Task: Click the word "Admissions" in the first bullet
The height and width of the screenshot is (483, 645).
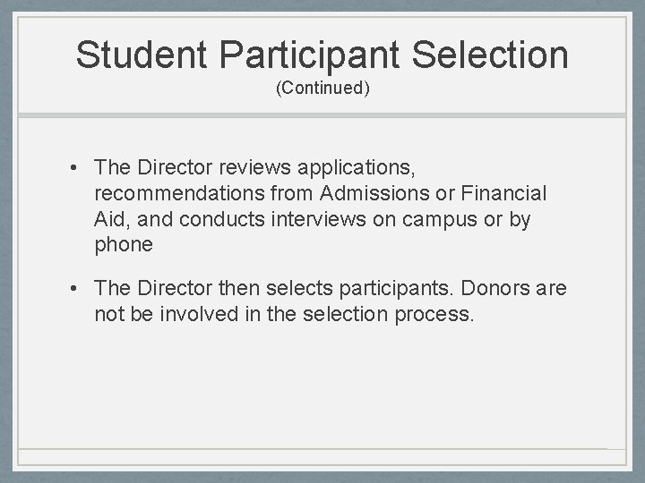Action: [365, 193]
